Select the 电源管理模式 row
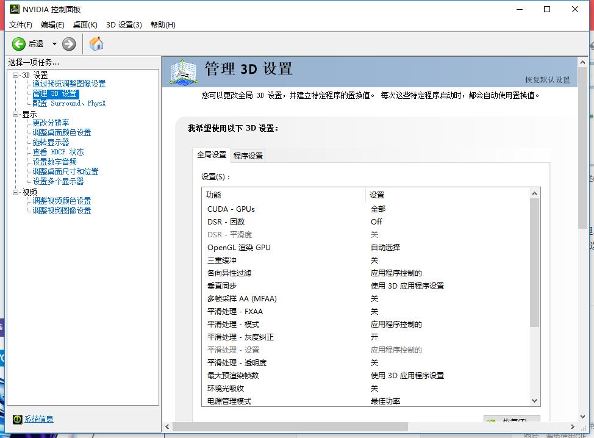Viewport: 594px width, 438px height. pos(365,401)
